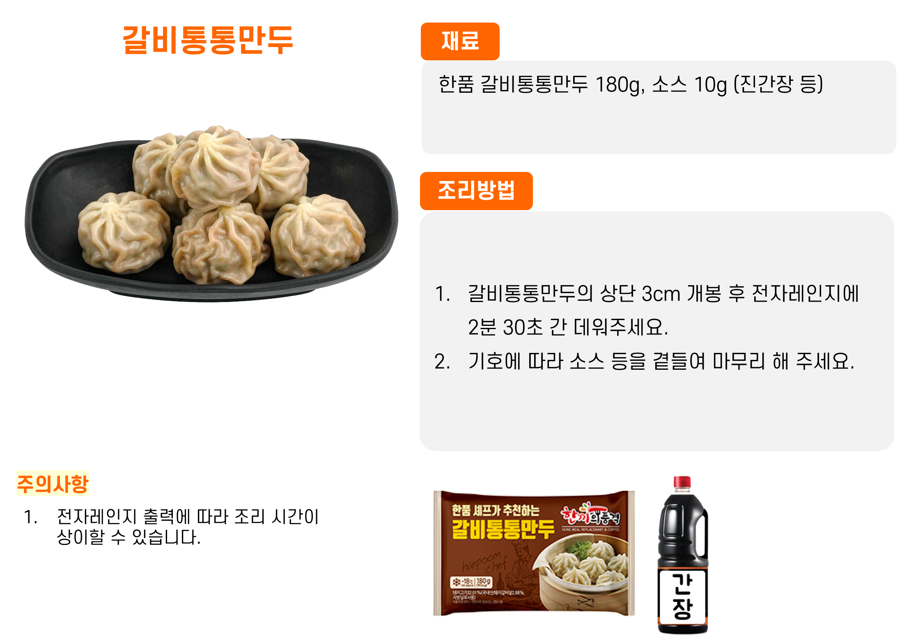Click the 간장 soy sauce bottle image

pyautogui.click(x=683, y=555)
